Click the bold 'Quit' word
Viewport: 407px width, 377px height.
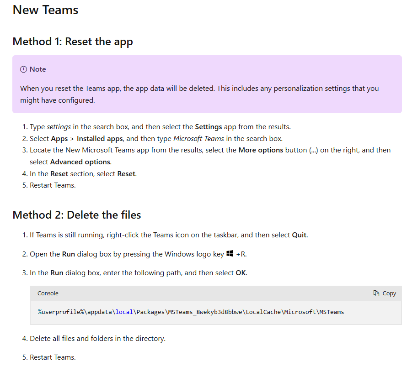click(299, 235)
